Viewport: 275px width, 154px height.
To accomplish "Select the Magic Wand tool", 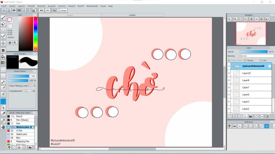I will click(x=3, y=82).
